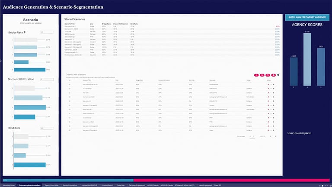Viewport: 332px width, 187px height.
Task: Click GOTO: Analyze Target Audience button
Action: pos(306,17)
